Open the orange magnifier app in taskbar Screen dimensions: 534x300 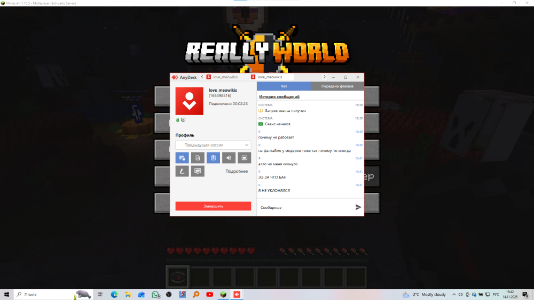coord(196,295)
